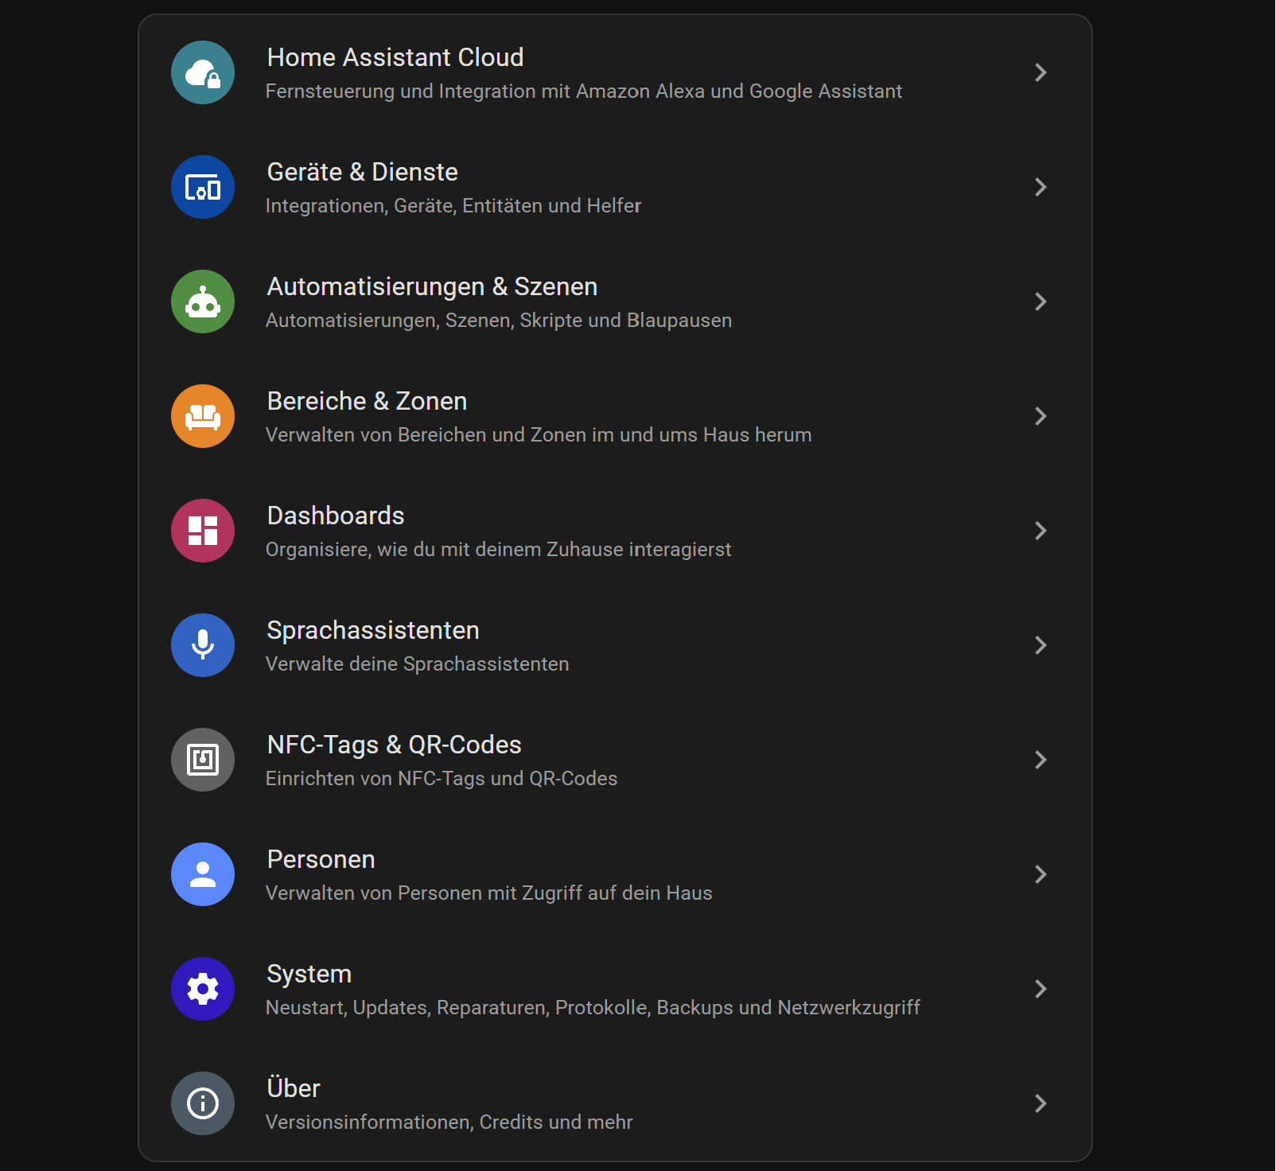The image size is (1276, 1171).
Task: Open the Dashboards title
Action: [336, 515]
